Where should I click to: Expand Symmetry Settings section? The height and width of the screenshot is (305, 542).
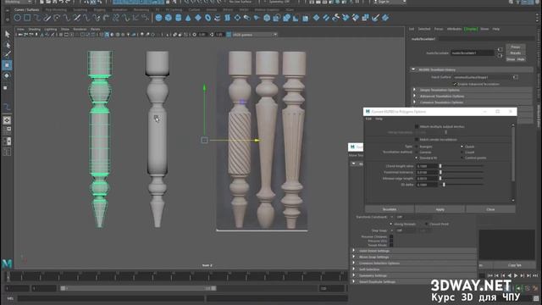pyautogui.click(x=413, y=275)
